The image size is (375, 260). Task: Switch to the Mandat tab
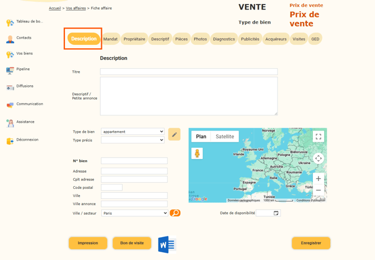pos(110,39)
